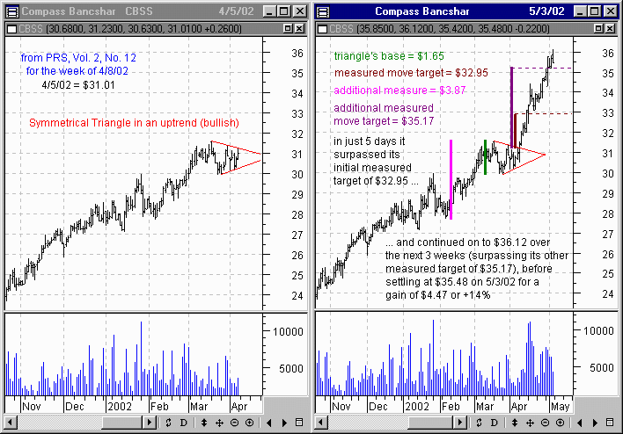Click the '4/5/02 = $31.01' annotation
The width and height of the screenshot is (623, 434).
tap(78, 85)
